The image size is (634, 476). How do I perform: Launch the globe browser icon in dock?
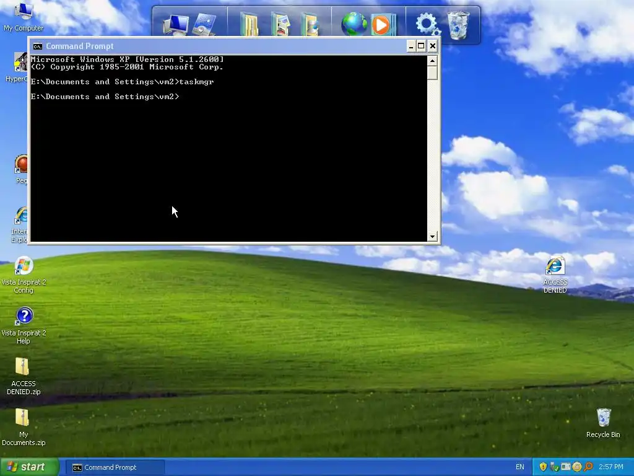click(354, 24)
